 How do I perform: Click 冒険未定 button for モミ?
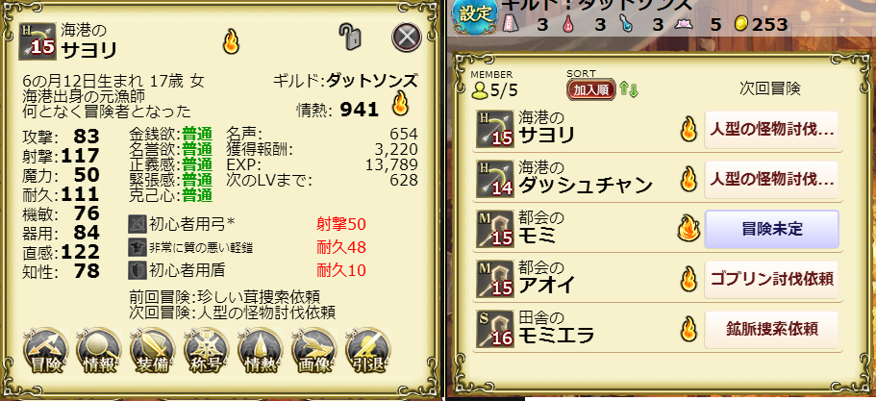click(x=771, y=230)
